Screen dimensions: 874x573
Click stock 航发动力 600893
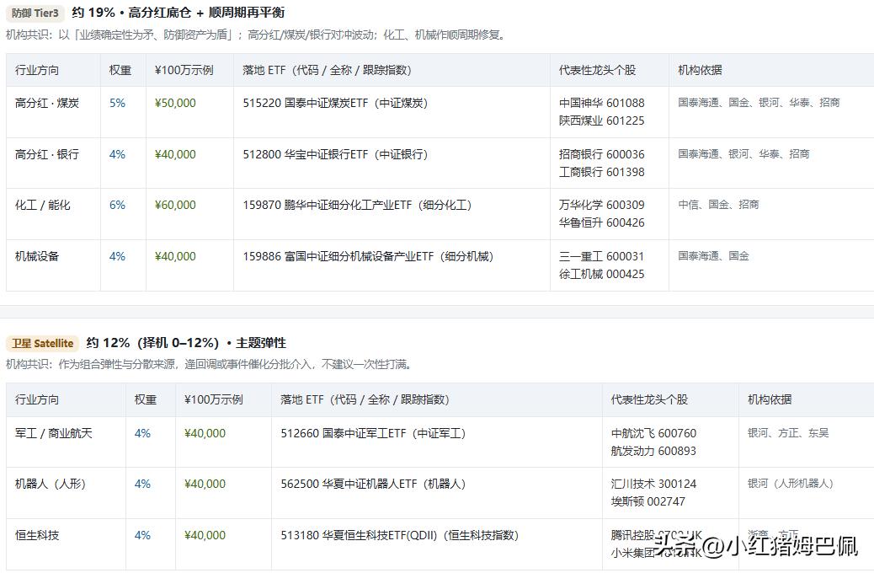(x=653, y=451)
